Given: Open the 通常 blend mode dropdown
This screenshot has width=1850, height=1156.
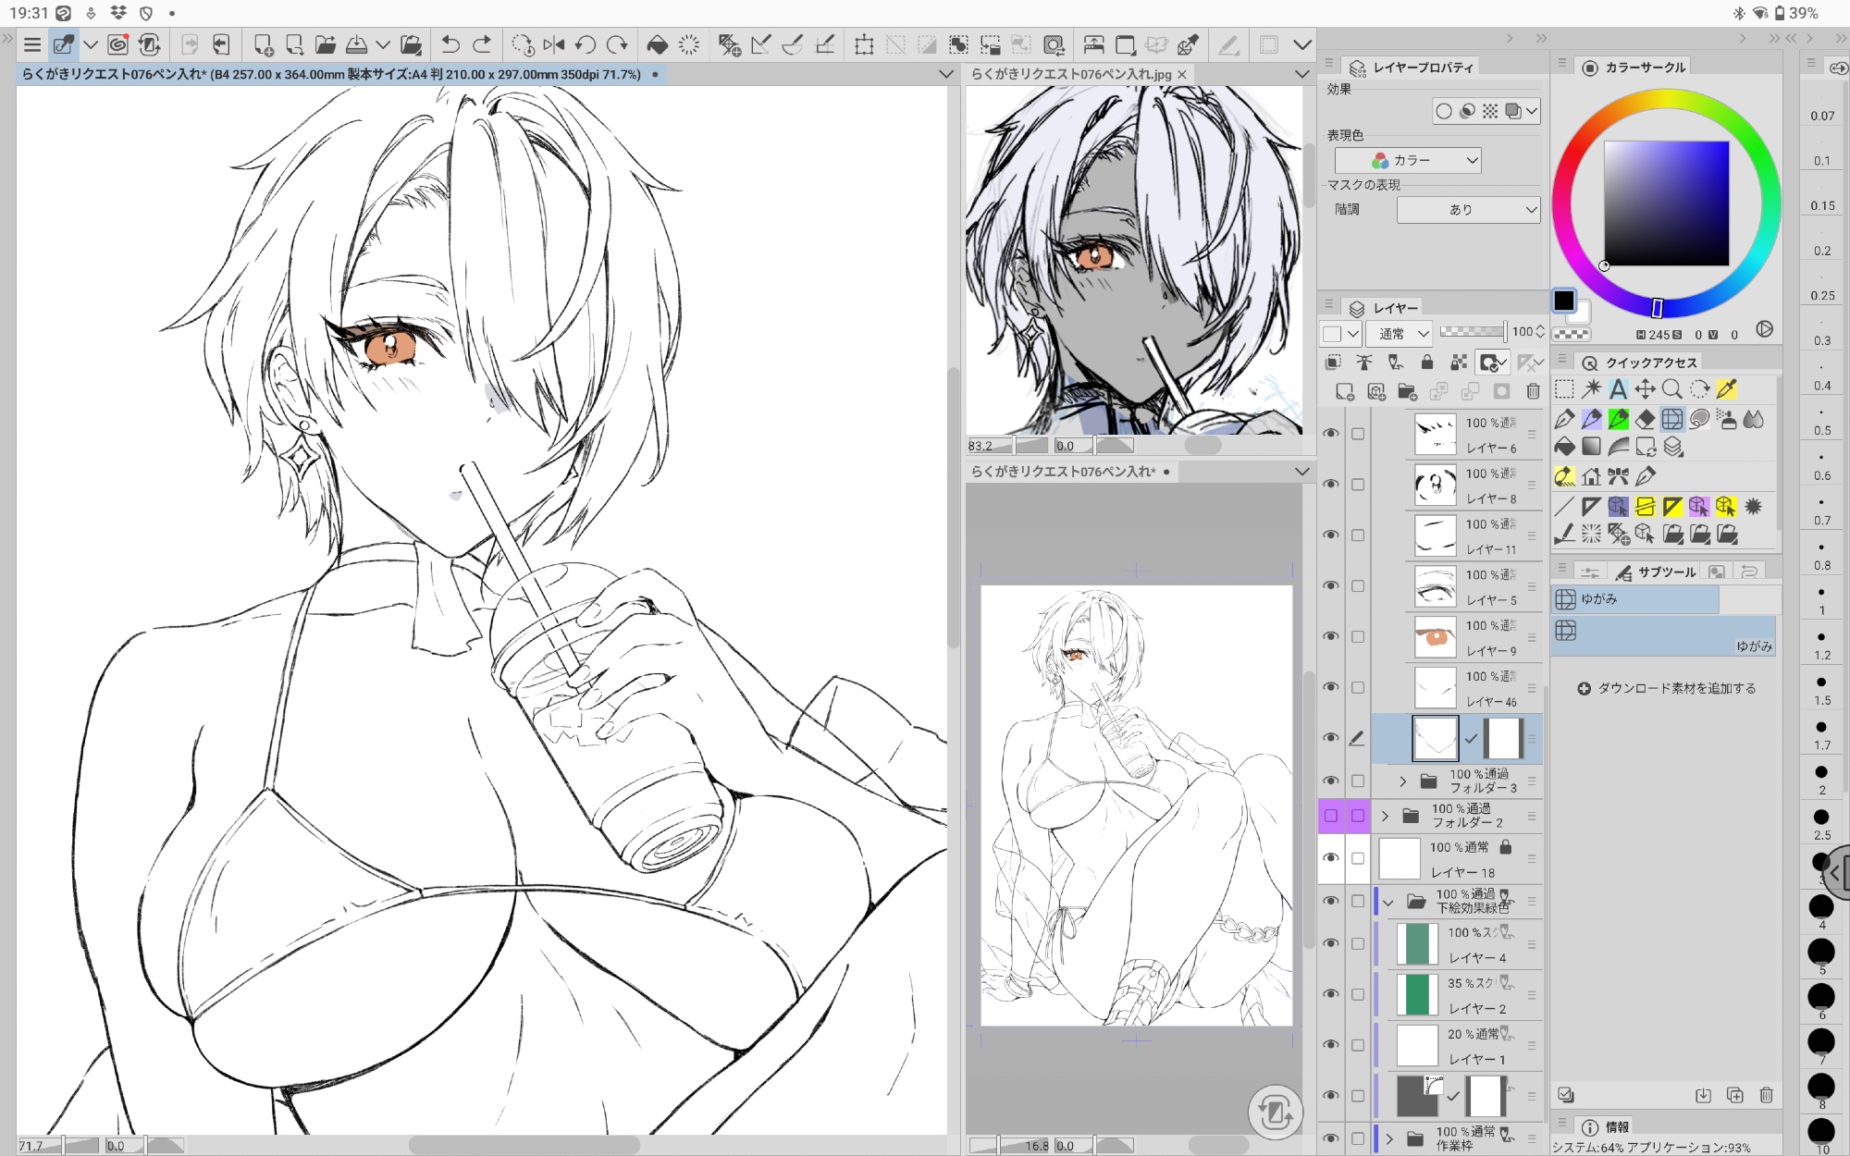Looking at the screenshot, I should 1400,333.
